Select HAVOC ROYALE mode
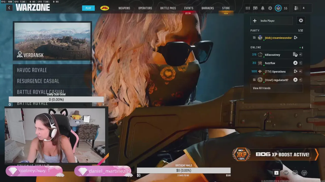 tap(52, 70)
